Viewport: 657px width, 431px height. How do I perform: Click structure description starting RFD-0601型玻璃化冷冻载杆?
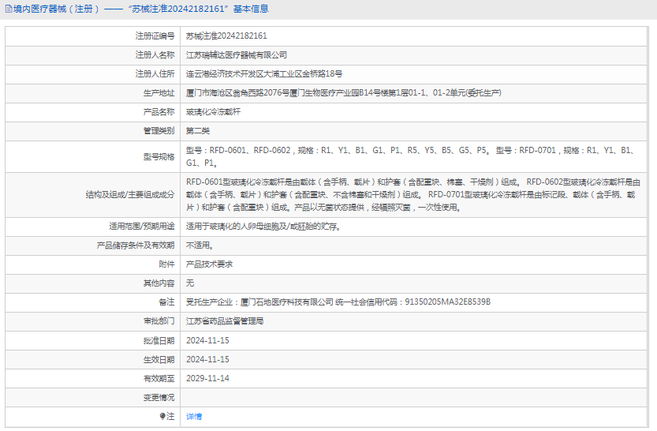coord(413,194)
